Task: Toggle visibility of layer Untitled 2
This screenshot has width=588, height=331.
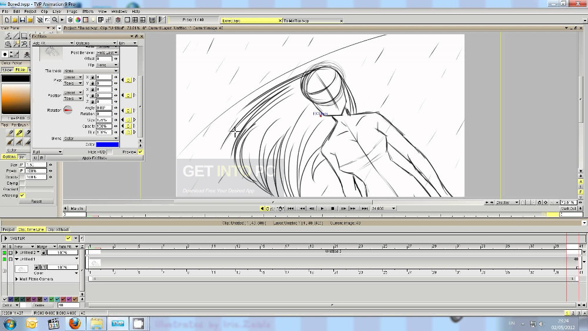Action: [4, 253]
